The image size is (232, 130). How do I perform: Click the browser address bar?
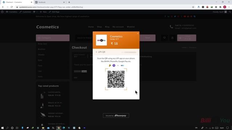click(x=104, y=7)
